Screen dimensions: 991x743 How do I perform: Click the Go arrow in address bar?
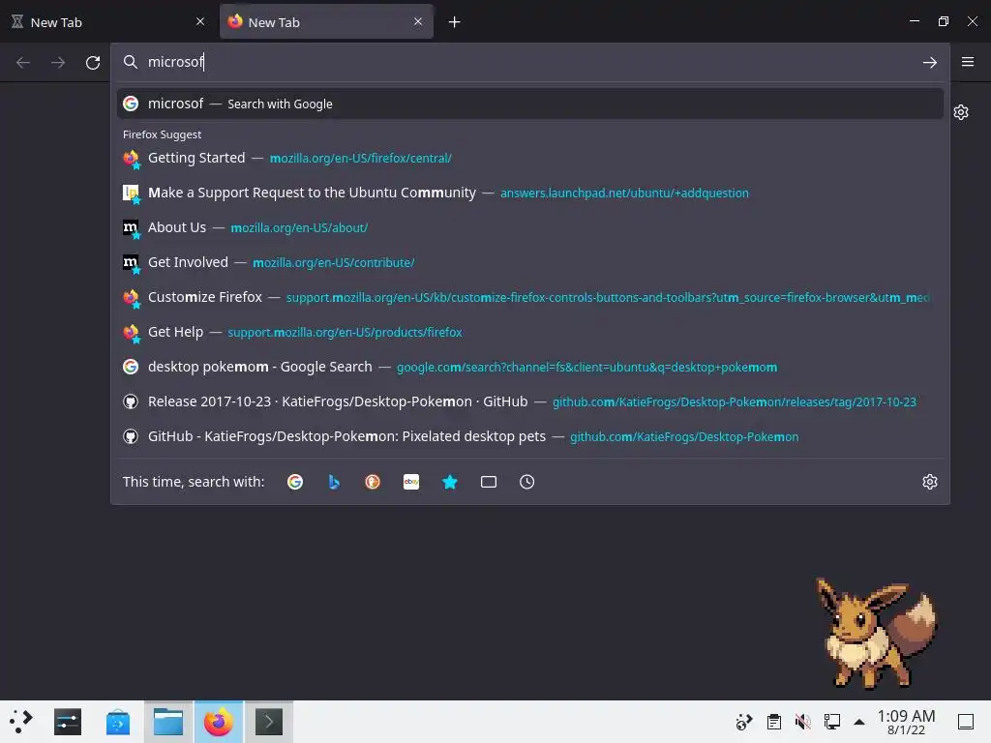click(930, 63)
